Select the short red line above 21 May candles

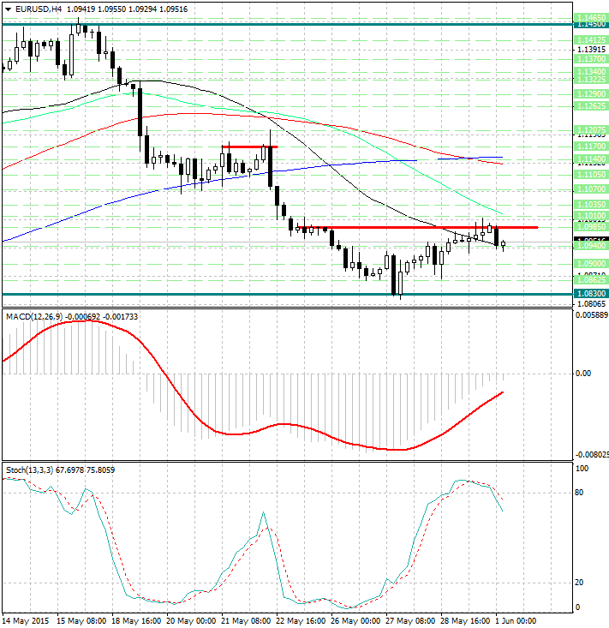tap(248, 147)
